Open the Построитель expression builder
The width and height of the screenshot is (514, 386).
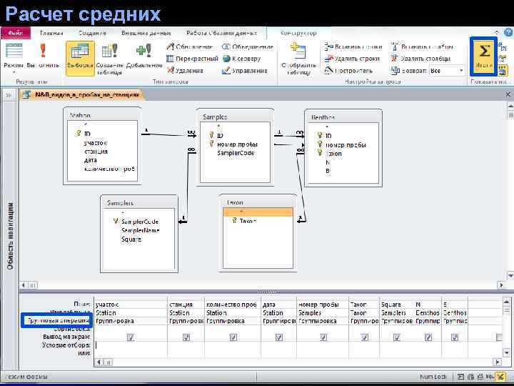[348, 71]
